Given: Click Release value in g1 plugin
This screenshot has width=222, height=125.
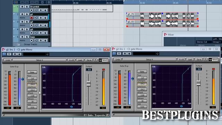Looking at the screenshot, I should 32,102.
